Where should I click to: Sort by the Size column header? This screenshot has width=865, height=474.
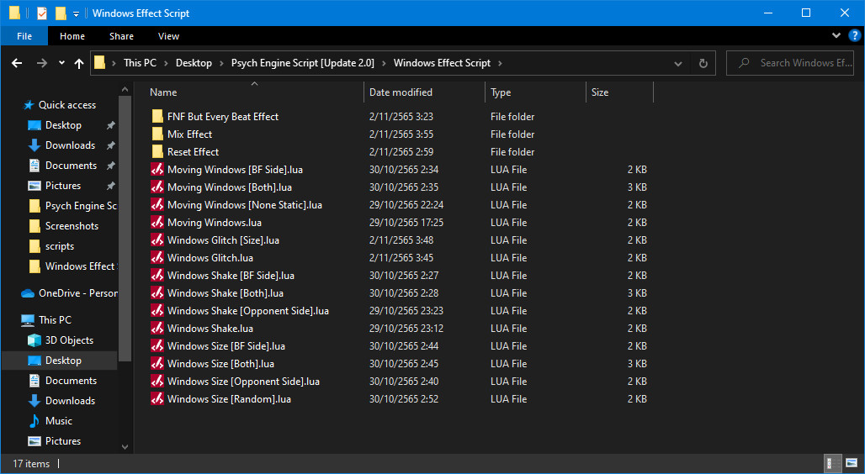click(x=600, y=92)
